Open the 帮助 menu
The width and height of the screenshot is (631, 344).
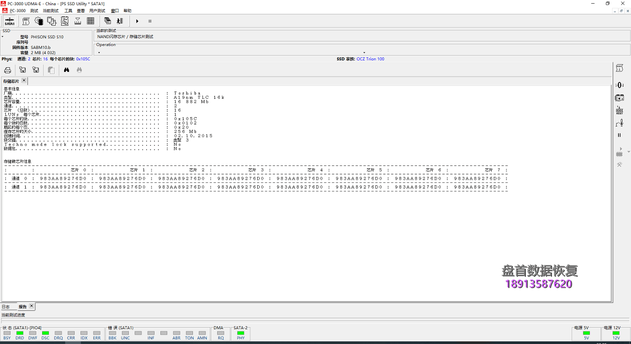[127, 11]
